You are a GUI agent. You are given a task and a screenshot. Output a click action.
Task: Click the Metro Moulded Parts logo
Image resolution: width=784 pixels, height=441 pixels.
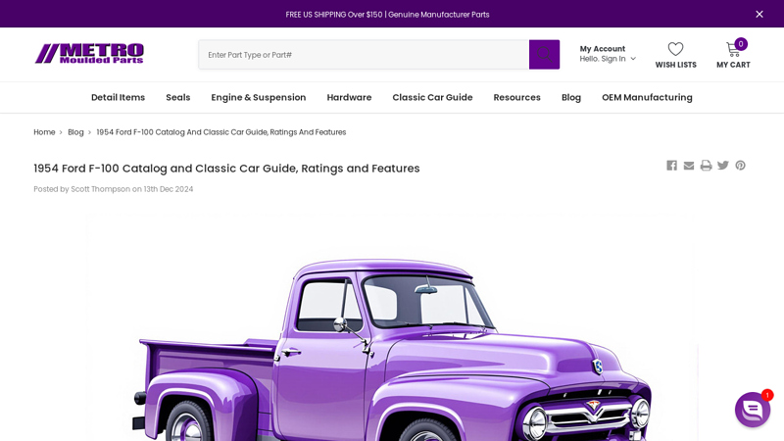[x=89, y=54]
